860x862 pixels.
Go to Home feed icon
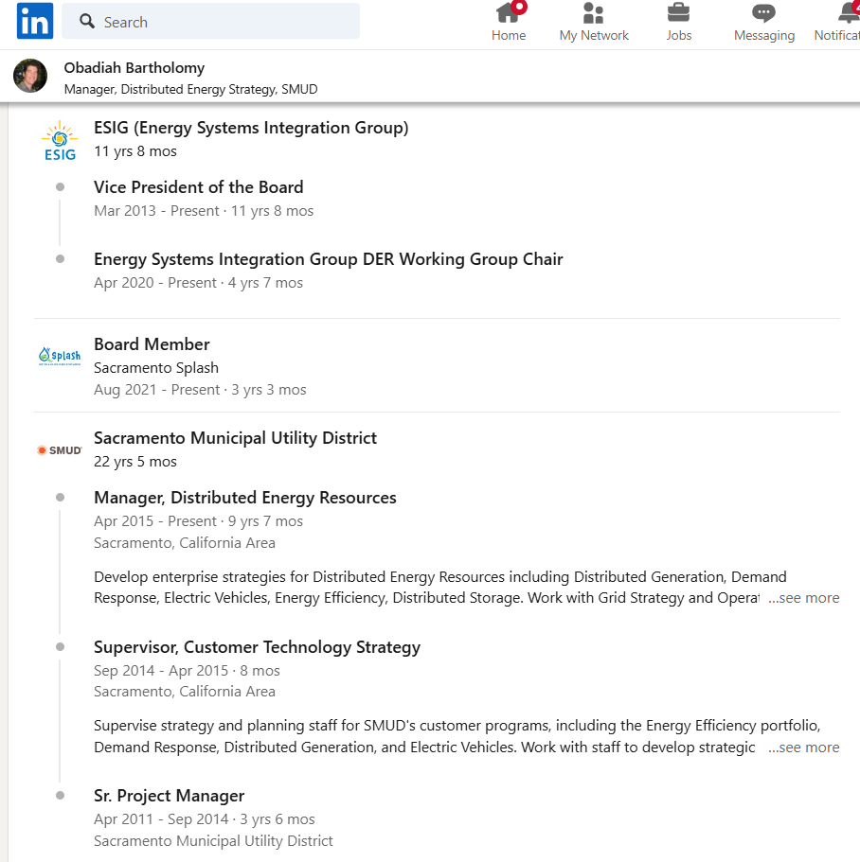508,12
